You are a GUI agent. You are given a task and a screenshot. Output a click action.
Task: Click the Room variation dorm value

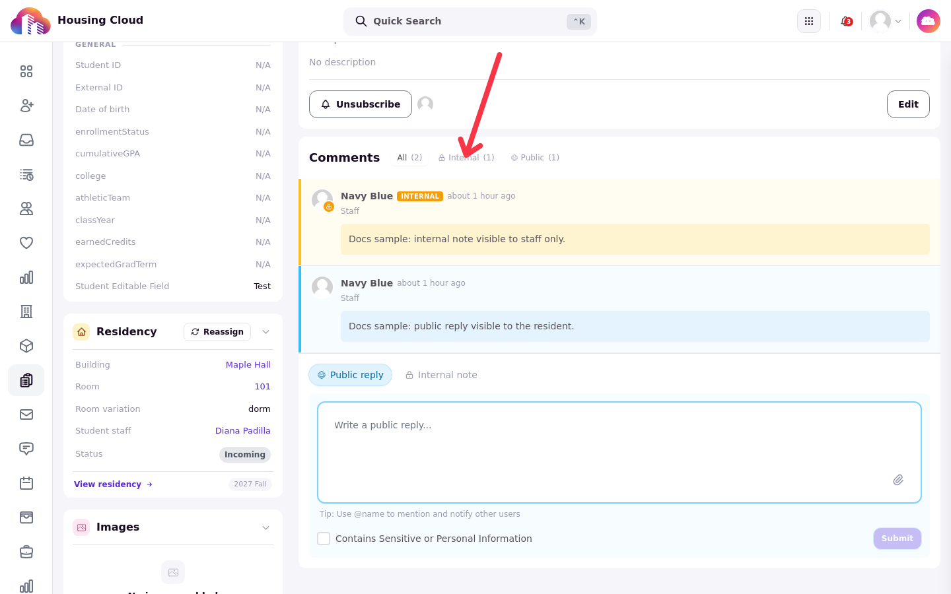(260, 409)
